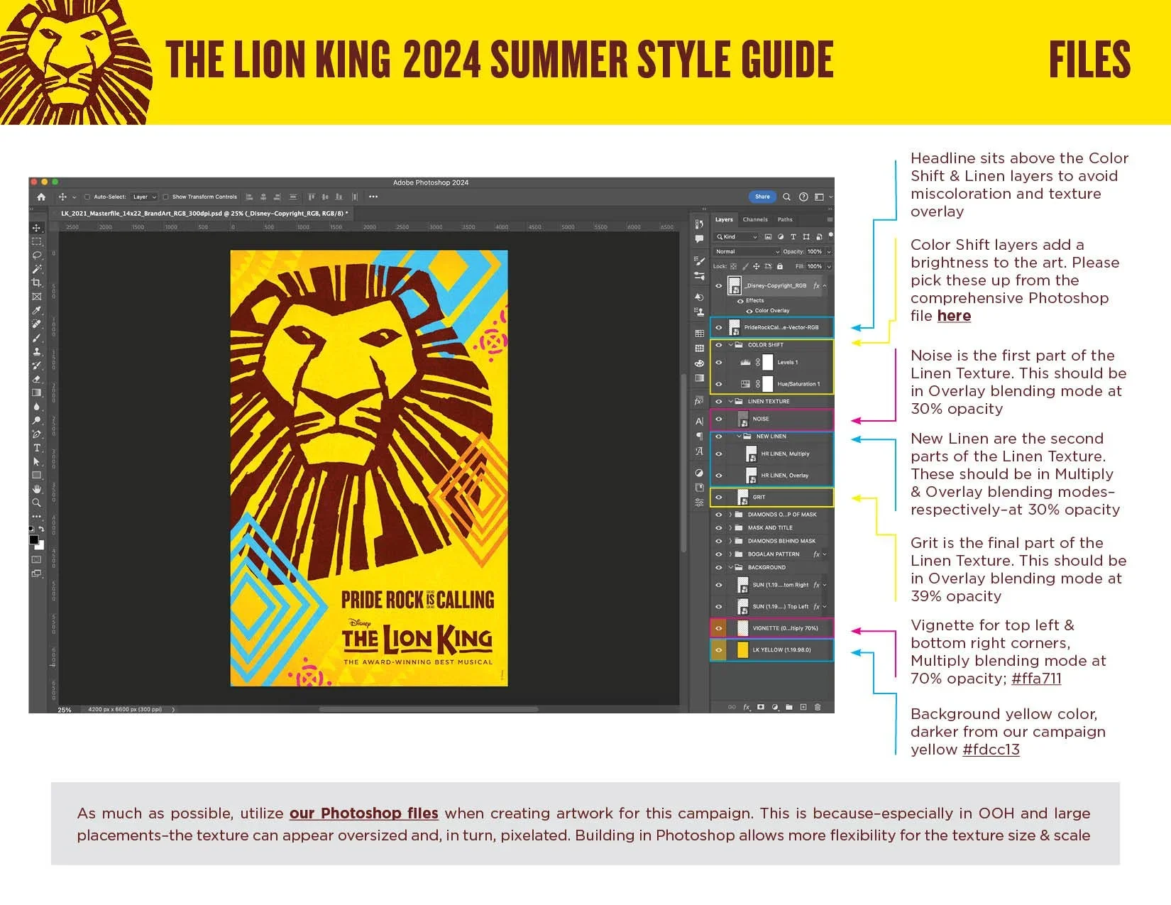Expand the MASK AND TITLE group
This screenshot has width=1171, height=905.
coord(730,527)
